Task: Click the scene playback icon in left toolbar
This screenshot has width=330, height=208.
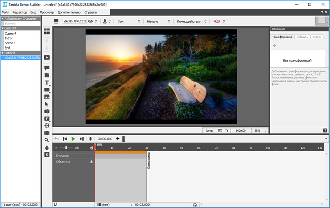Action: point(47,57)
